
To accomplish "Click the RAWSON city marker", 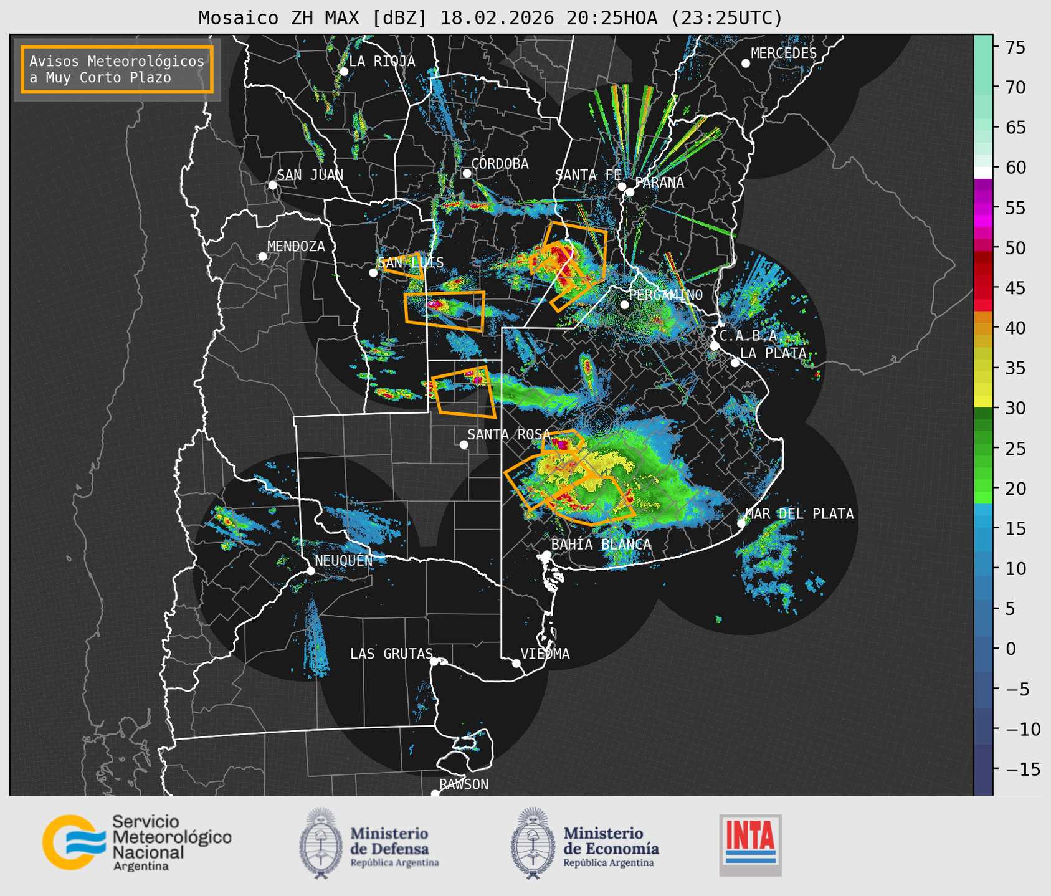I will [x=435, y=794].
